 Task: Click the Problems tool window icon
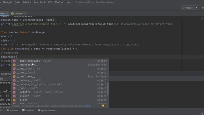point(8,110)
